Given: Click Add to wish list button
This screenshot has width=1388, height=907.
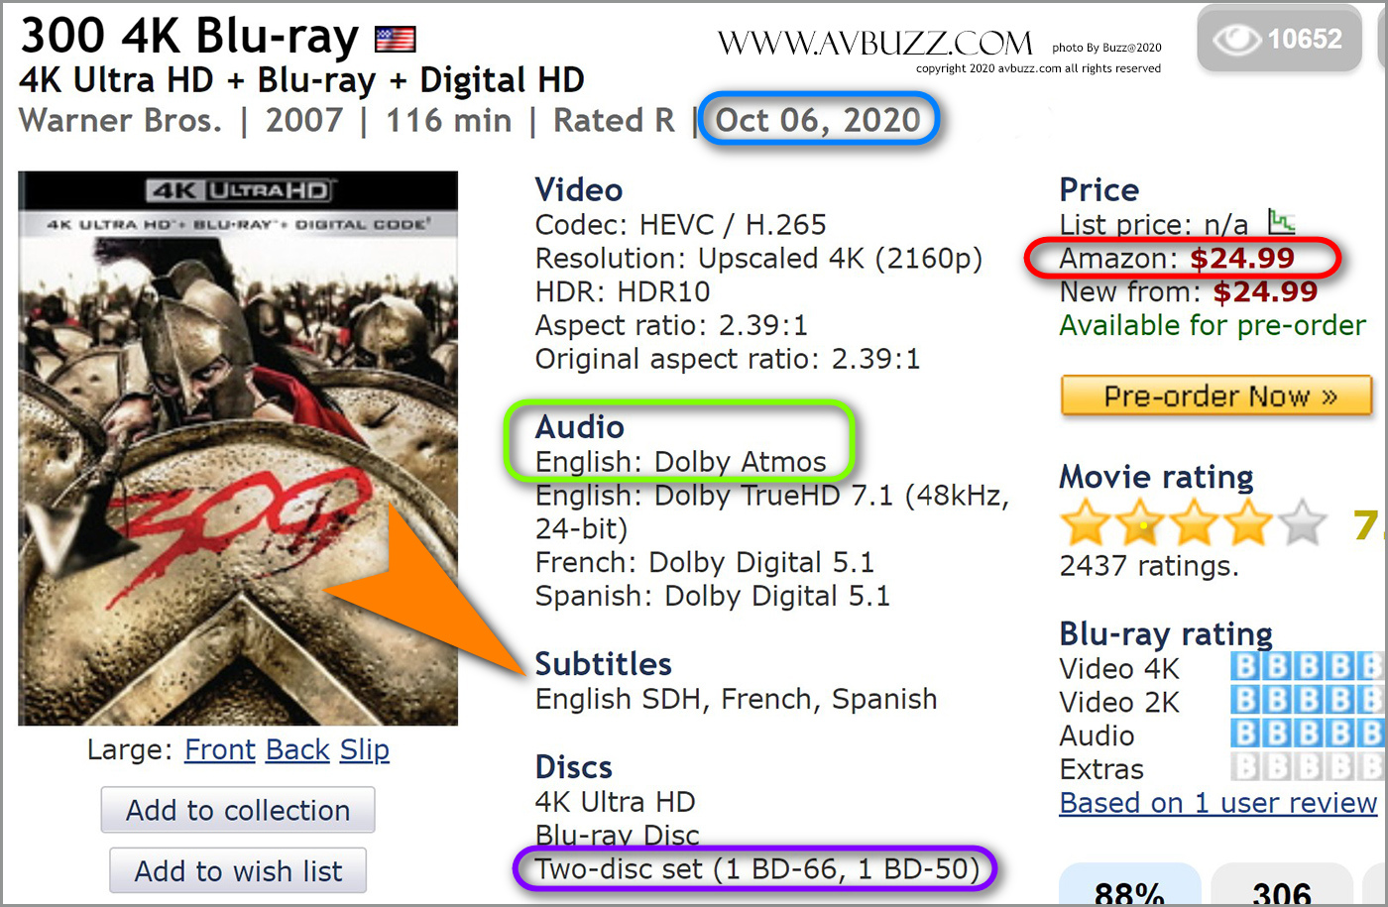Looking at the screenshot, I should [238, 870].
